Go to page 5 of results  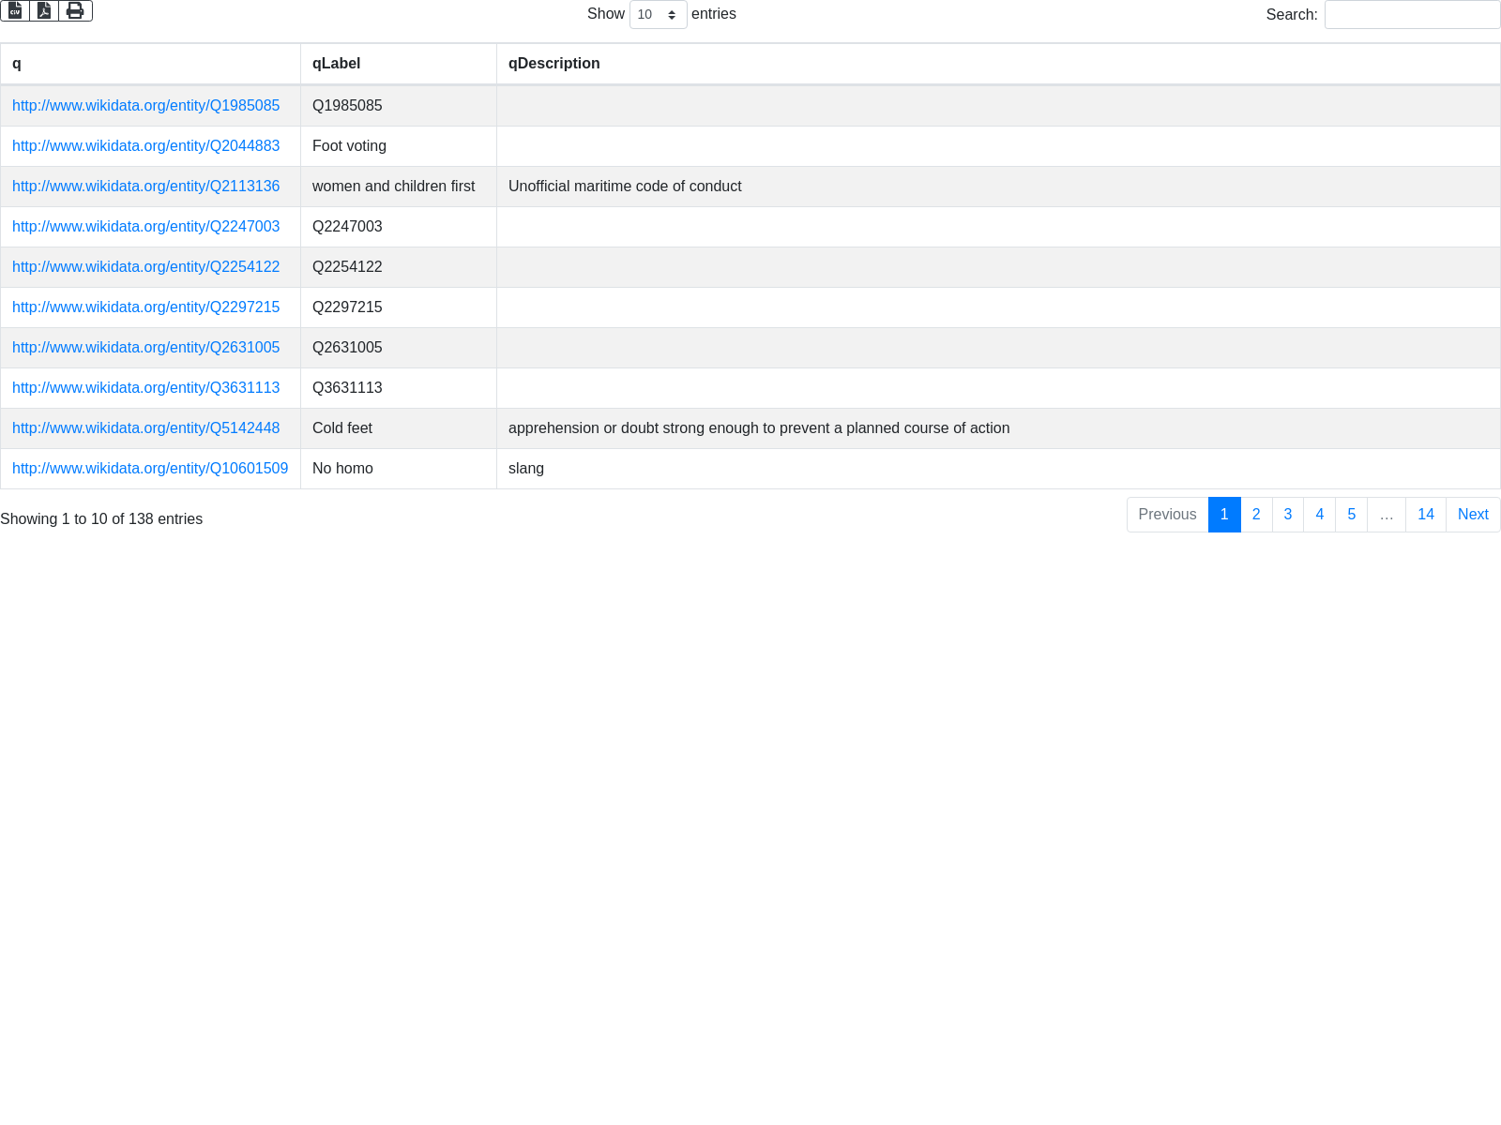tap(1351, 515)
